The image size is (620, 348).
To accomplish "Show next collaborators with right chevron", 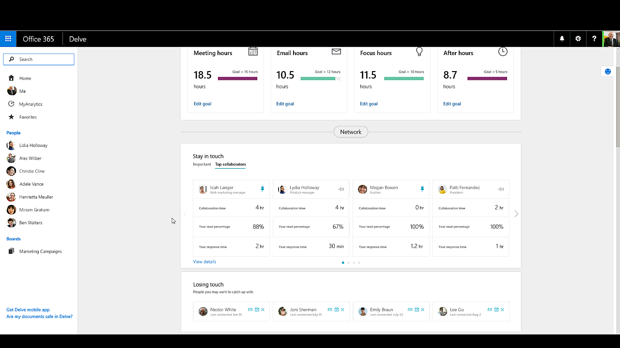I will coord(516,214).
